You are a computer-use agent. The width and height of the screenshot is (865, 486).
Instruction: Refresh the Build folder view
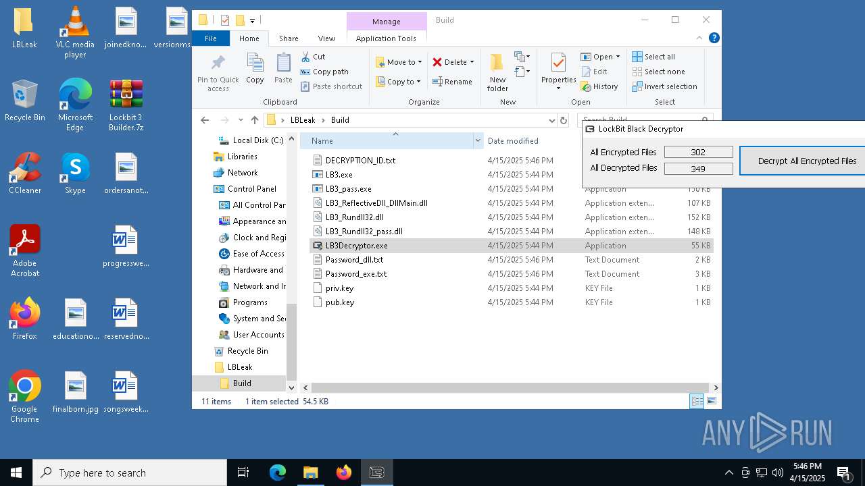[x=564, y=120]
